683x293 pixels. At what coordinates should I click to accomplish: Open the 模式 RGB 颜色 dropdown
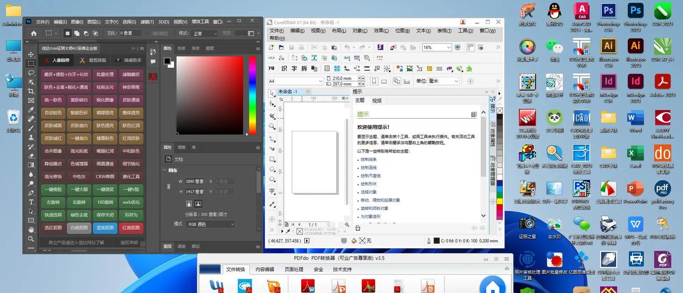pyautogui.click(x=210, y=224)
